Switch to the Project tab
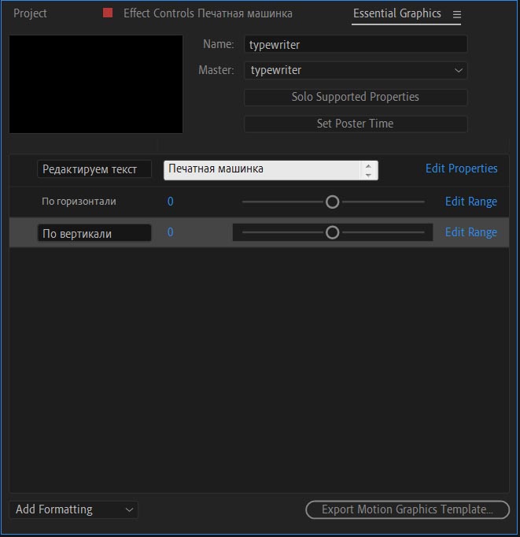520x537 pixels. pos(30,13)
